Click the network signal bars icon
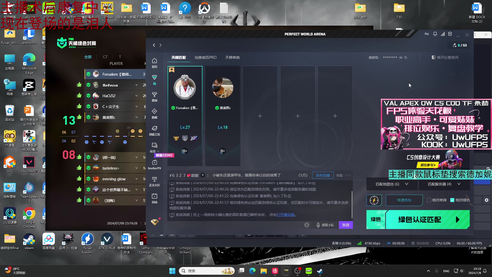 443,34
